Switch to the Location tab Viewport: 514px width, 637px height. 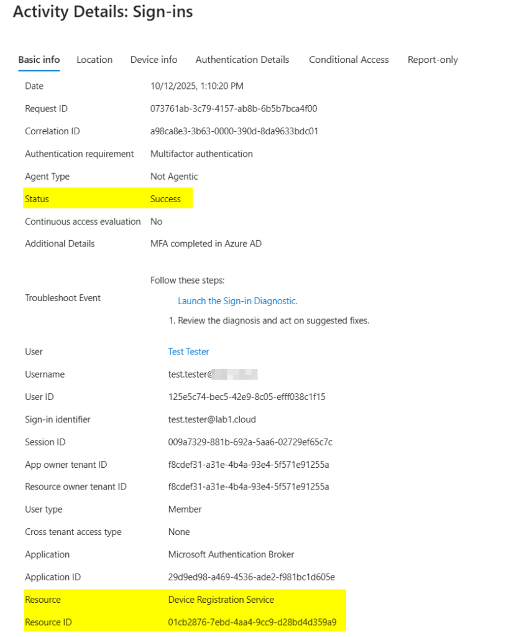pyautogui.click(x=94, y=60)
